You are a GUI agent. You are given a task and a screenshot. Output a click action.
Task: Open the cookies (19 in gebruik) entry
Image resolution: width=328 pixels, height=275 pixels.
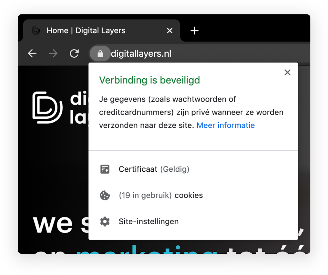193,195
